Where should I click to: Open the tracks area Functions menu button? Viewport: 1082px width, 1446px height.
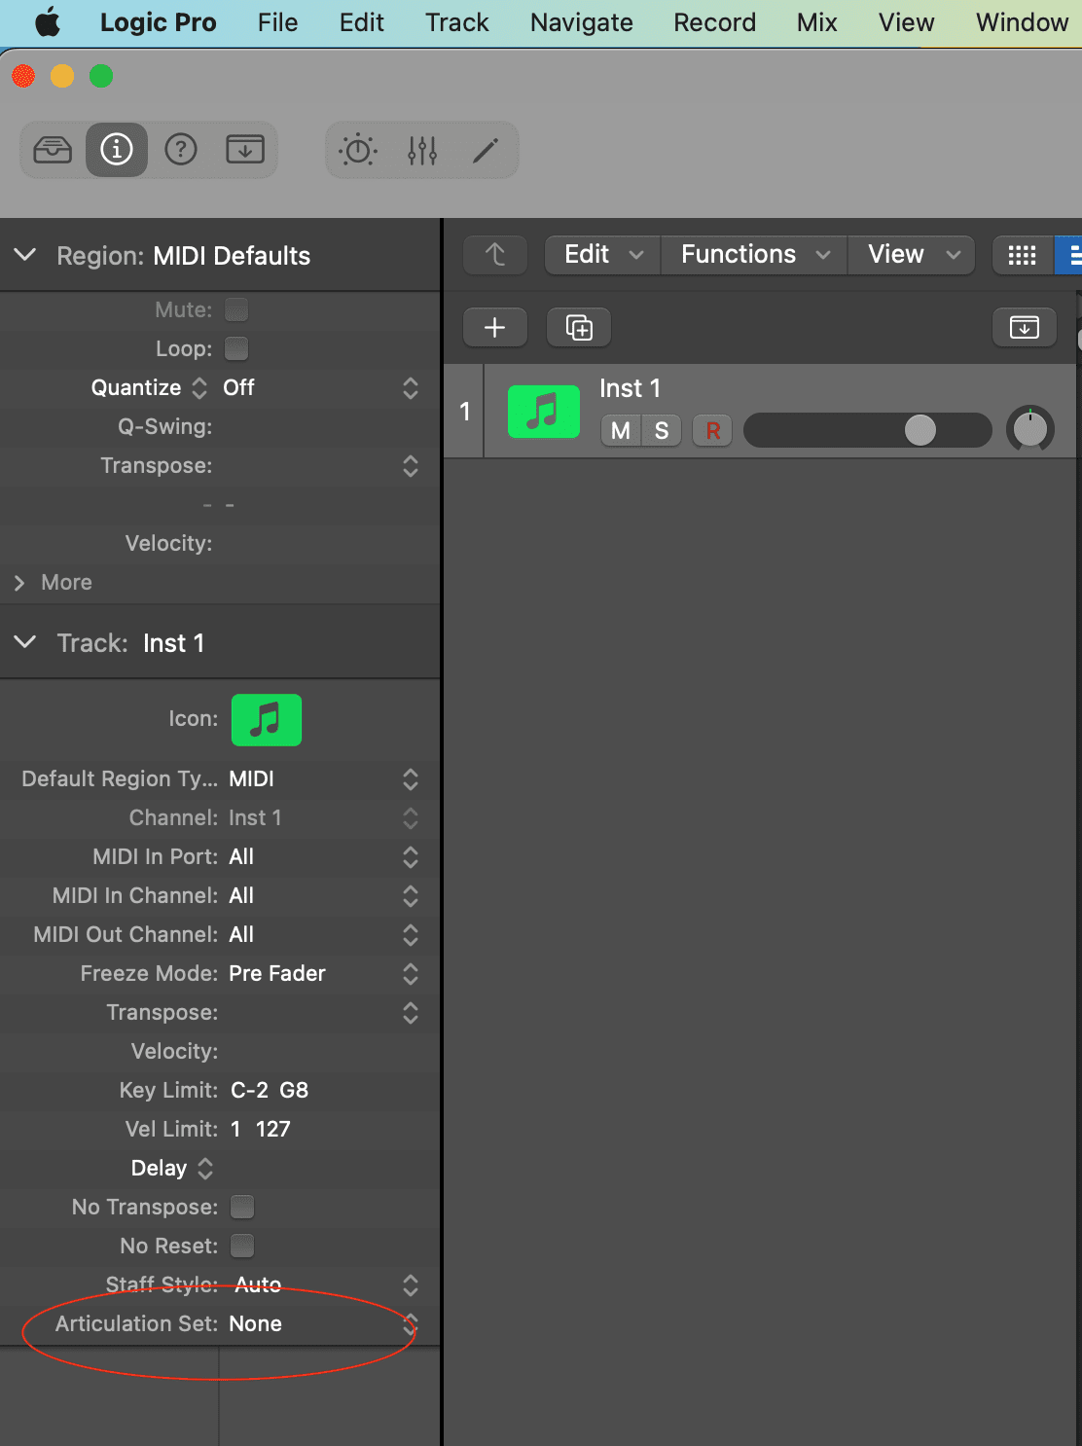[755, 255]
